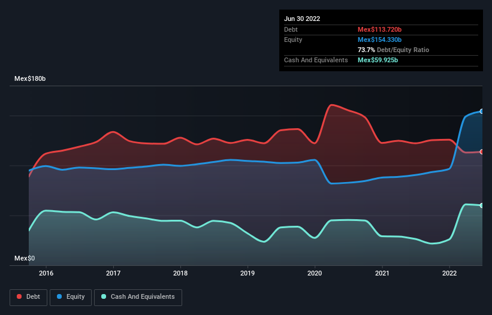Select the red Debt endpoint marker
The image size is (492, 315).
click(x=482, y=152)
